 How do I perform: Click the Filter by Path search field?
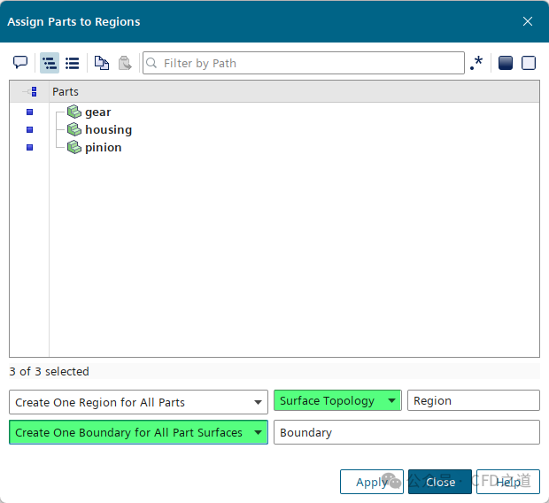click(310, 63)
